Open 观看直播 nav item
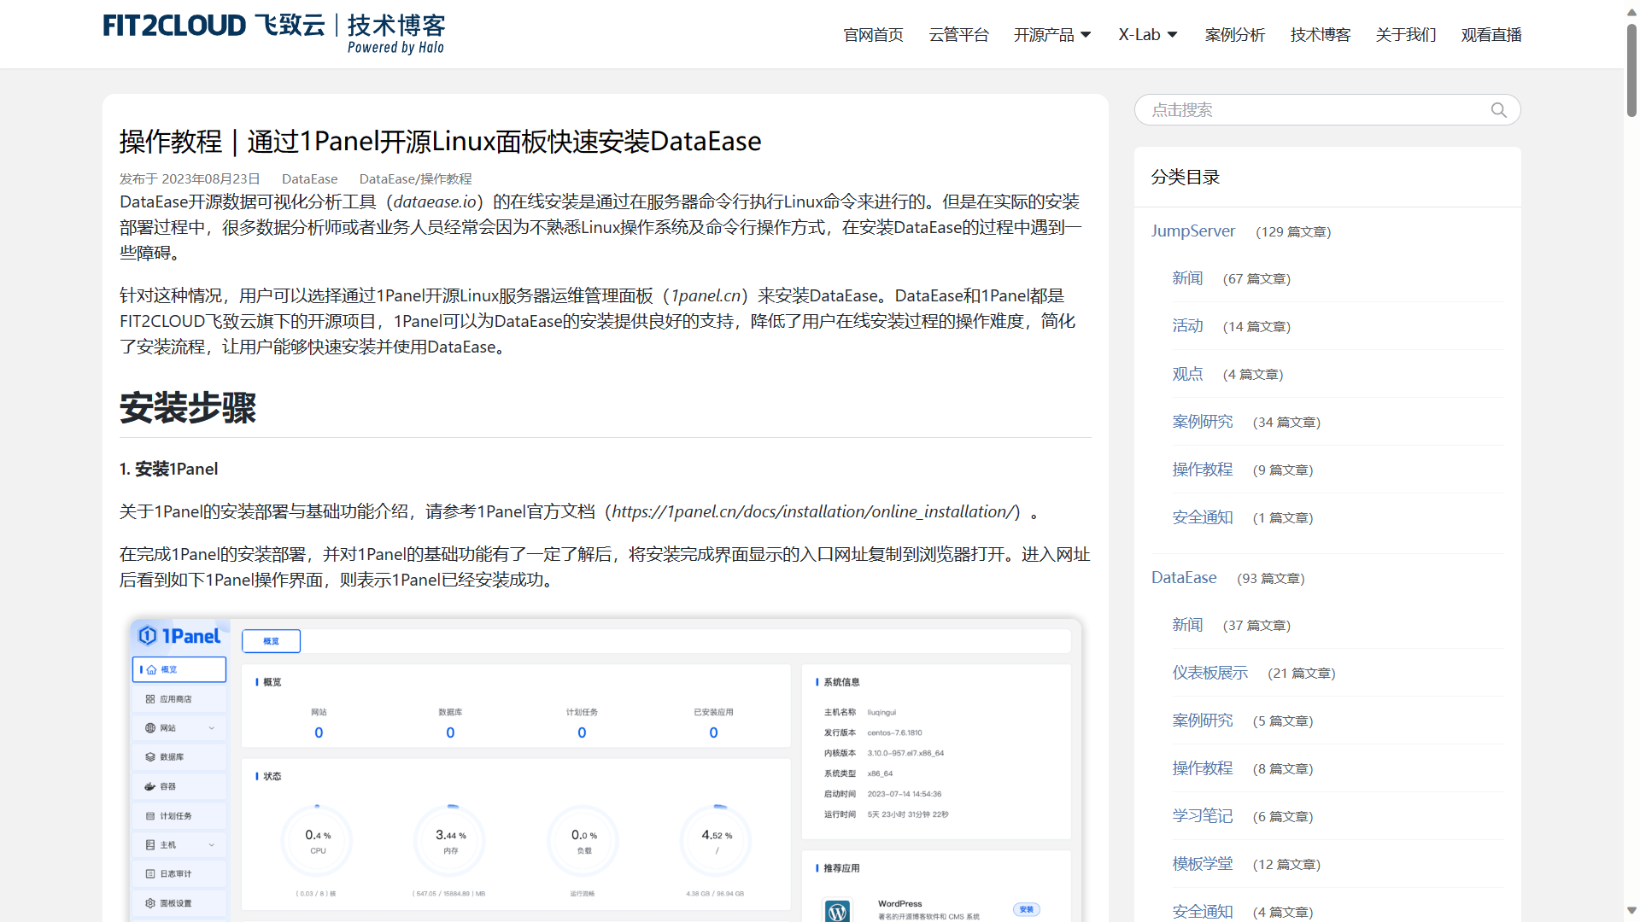 (x=1491, y=35)
